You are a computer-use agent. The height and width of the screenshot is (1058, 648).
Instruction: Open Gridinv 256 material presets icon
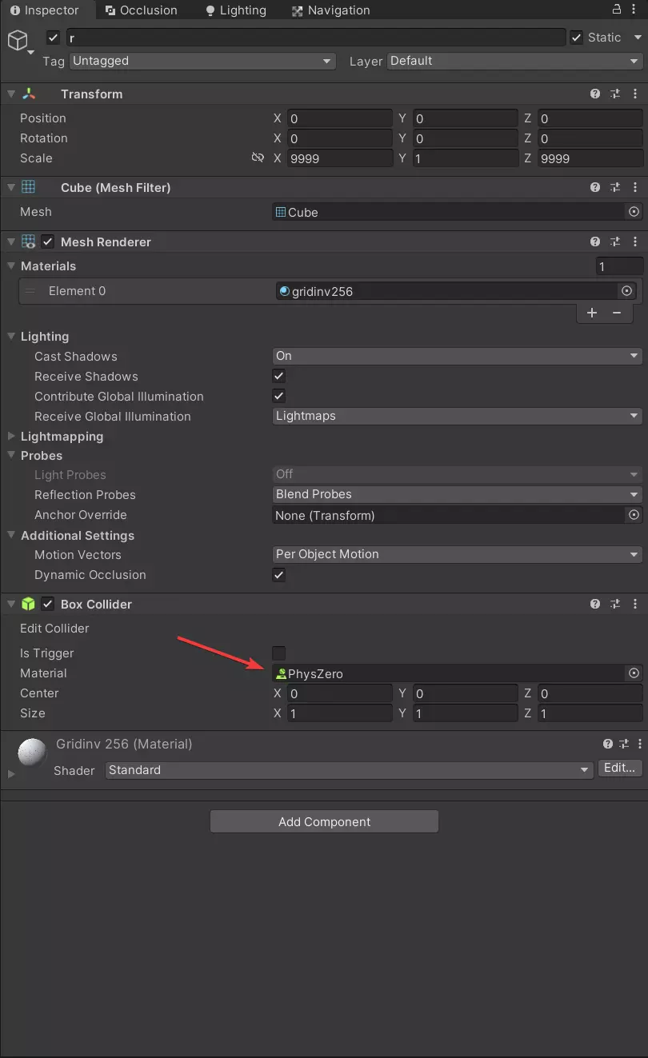(625, 745)
